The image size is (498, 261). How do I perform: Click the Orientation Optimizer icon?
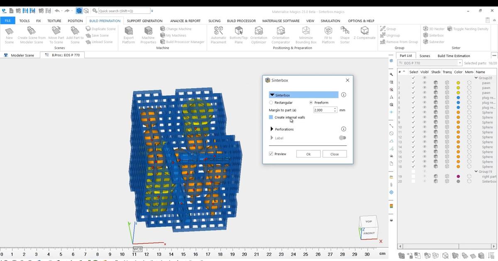coord(259,31)
